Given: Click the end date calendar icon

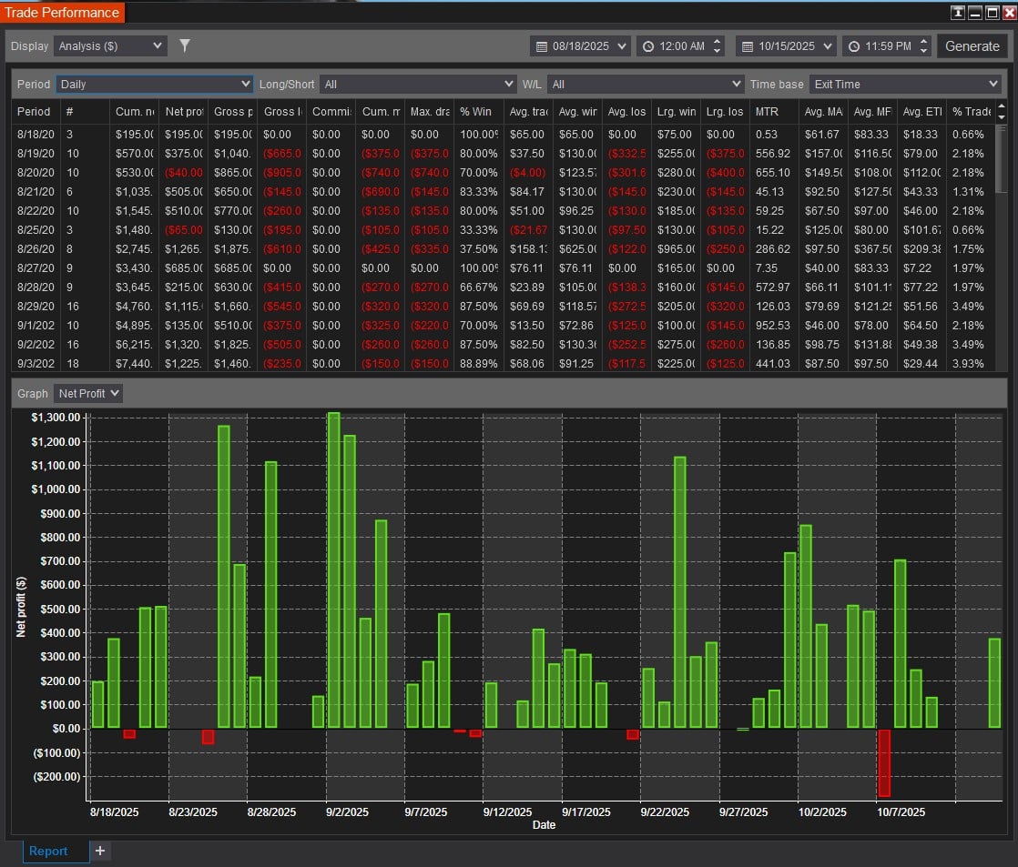Looking at the screenshot, I should [747, 46].
